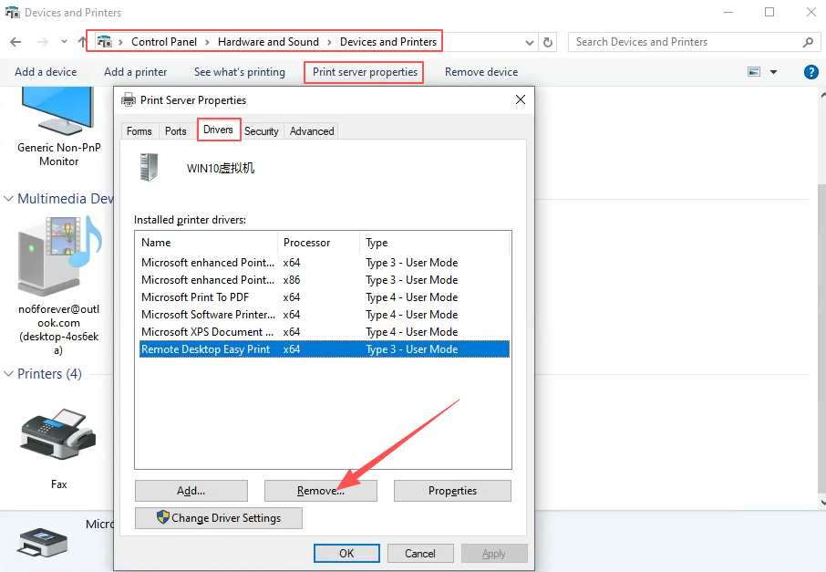The height and width of the screenshot is (572, 826).
Task: Go forward with the navigation arrow
Action: click(x=42, y=42)
